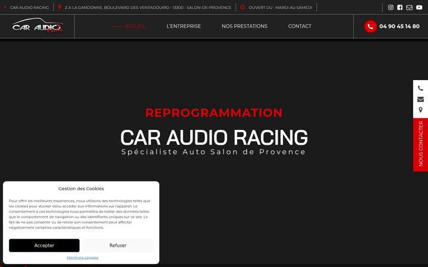
Task: Open the Nos Prestations menu item
Action: click(244, 26)
